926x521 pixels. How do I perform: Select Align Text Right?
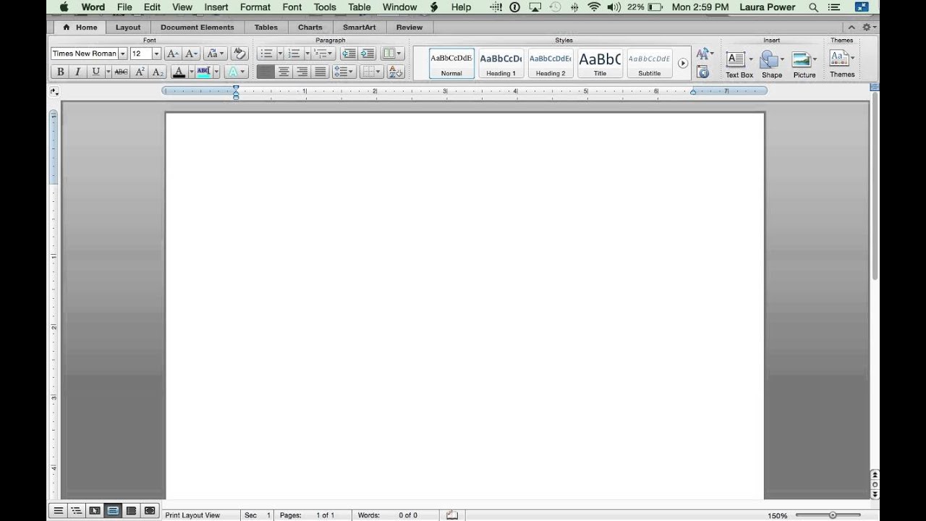[302, 72]
